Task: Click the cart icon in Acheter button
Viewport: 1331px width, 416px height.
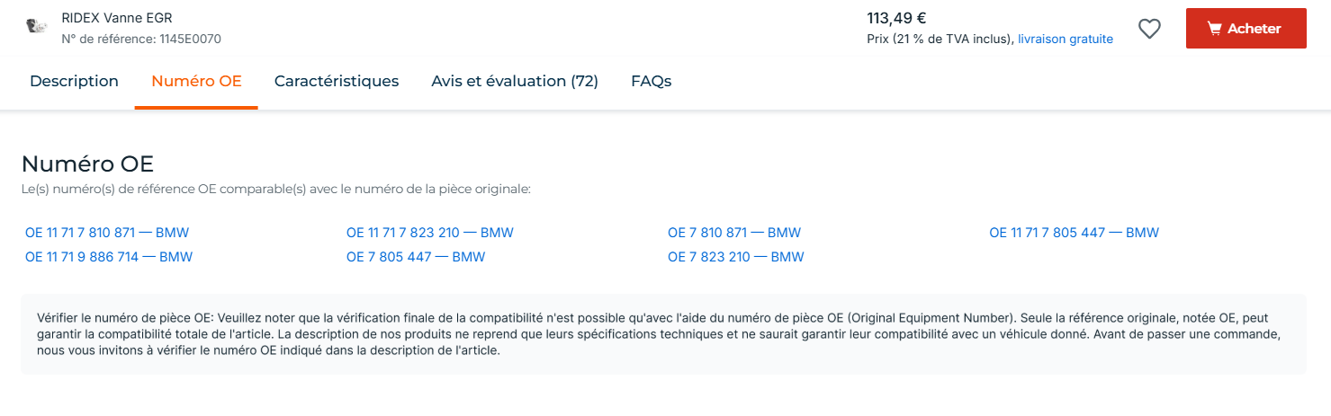Action: coord(1214,29)
